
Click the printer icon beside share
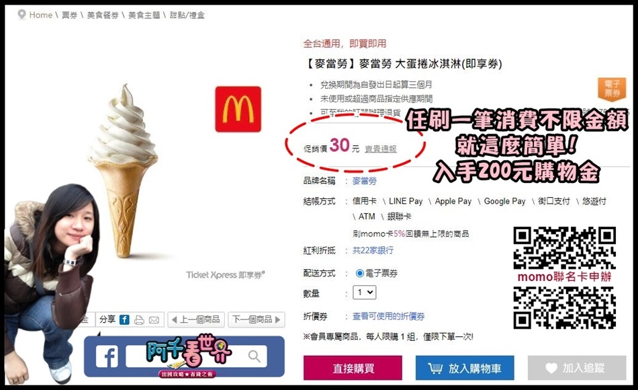(x=139, y=320)
